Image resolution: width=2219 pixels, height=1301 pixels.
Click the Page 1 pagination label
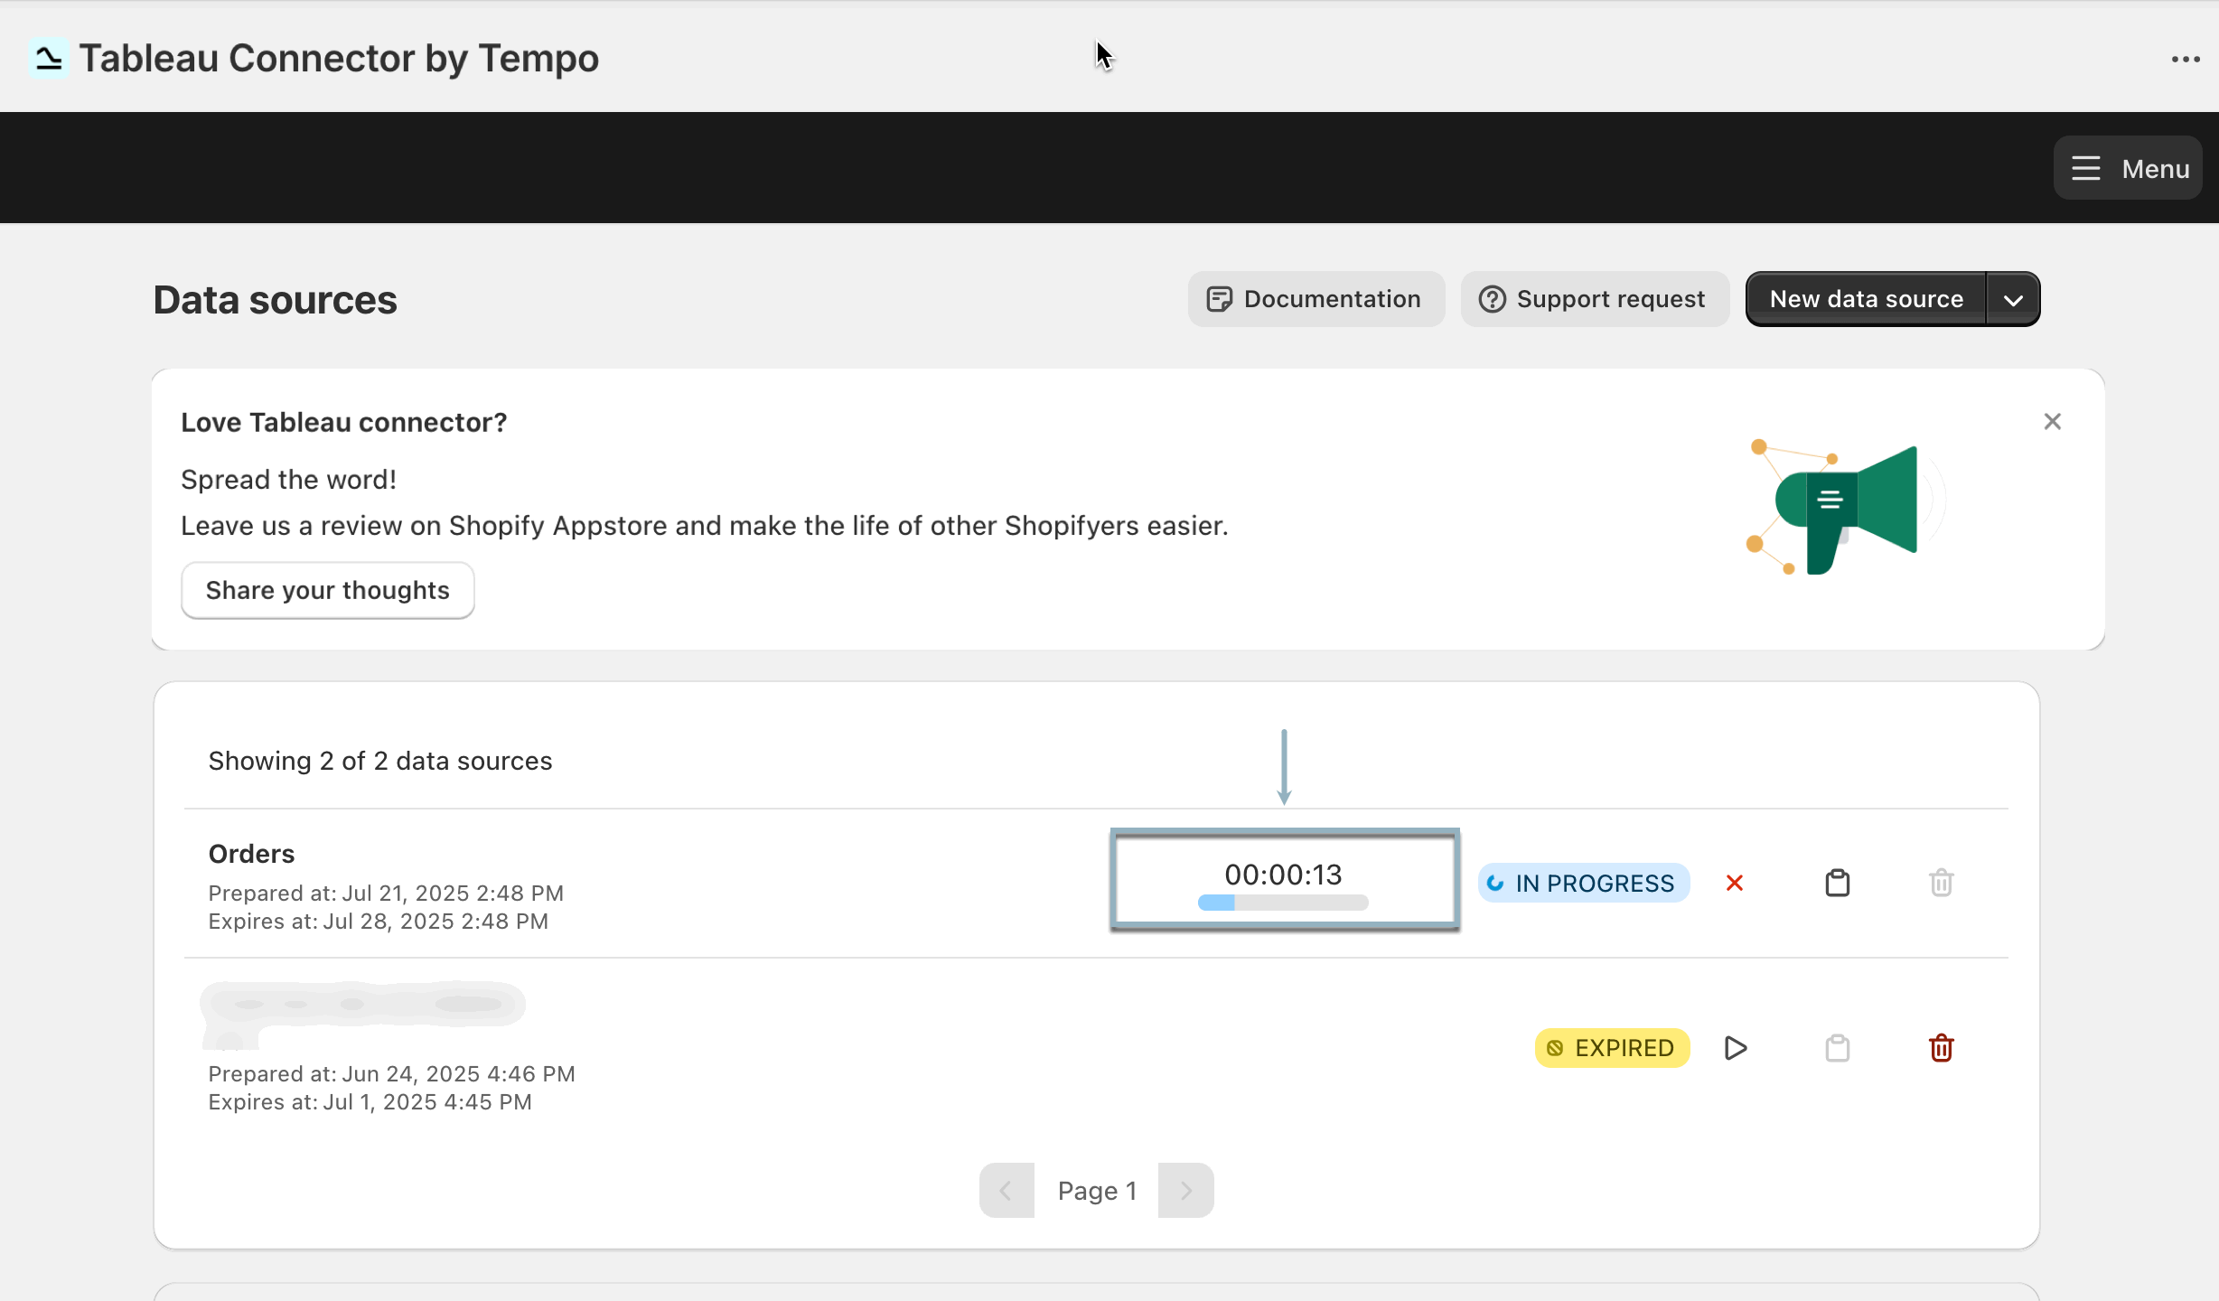pyautogui.click(x=1096, y=1190)
